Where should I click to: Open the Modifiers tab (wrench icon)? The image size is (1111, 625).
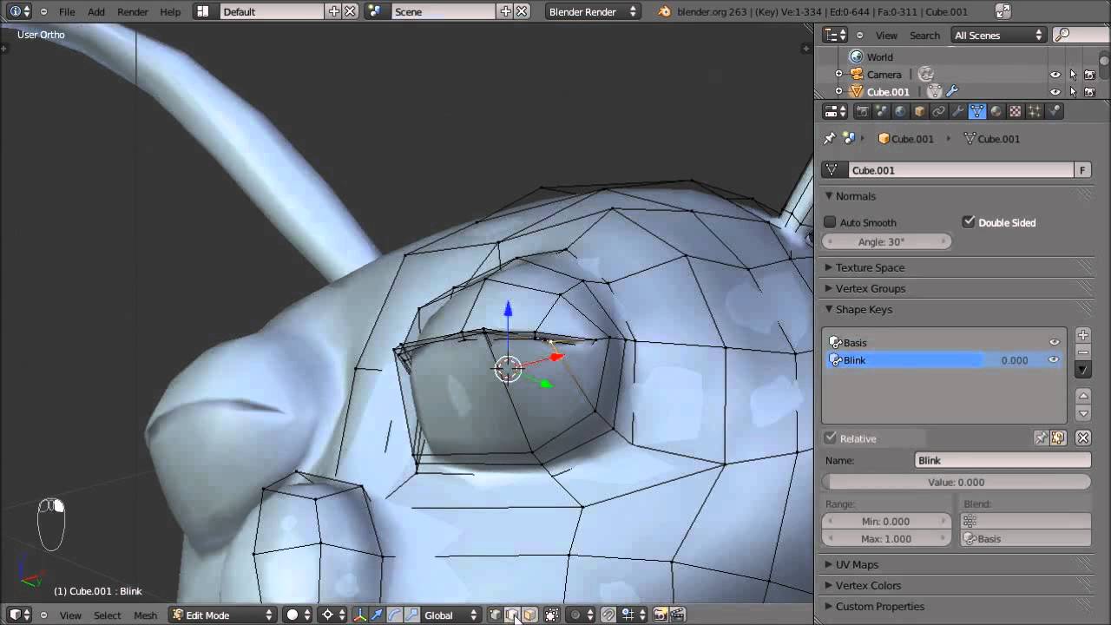pyautogui.click(x=957, y=111)
